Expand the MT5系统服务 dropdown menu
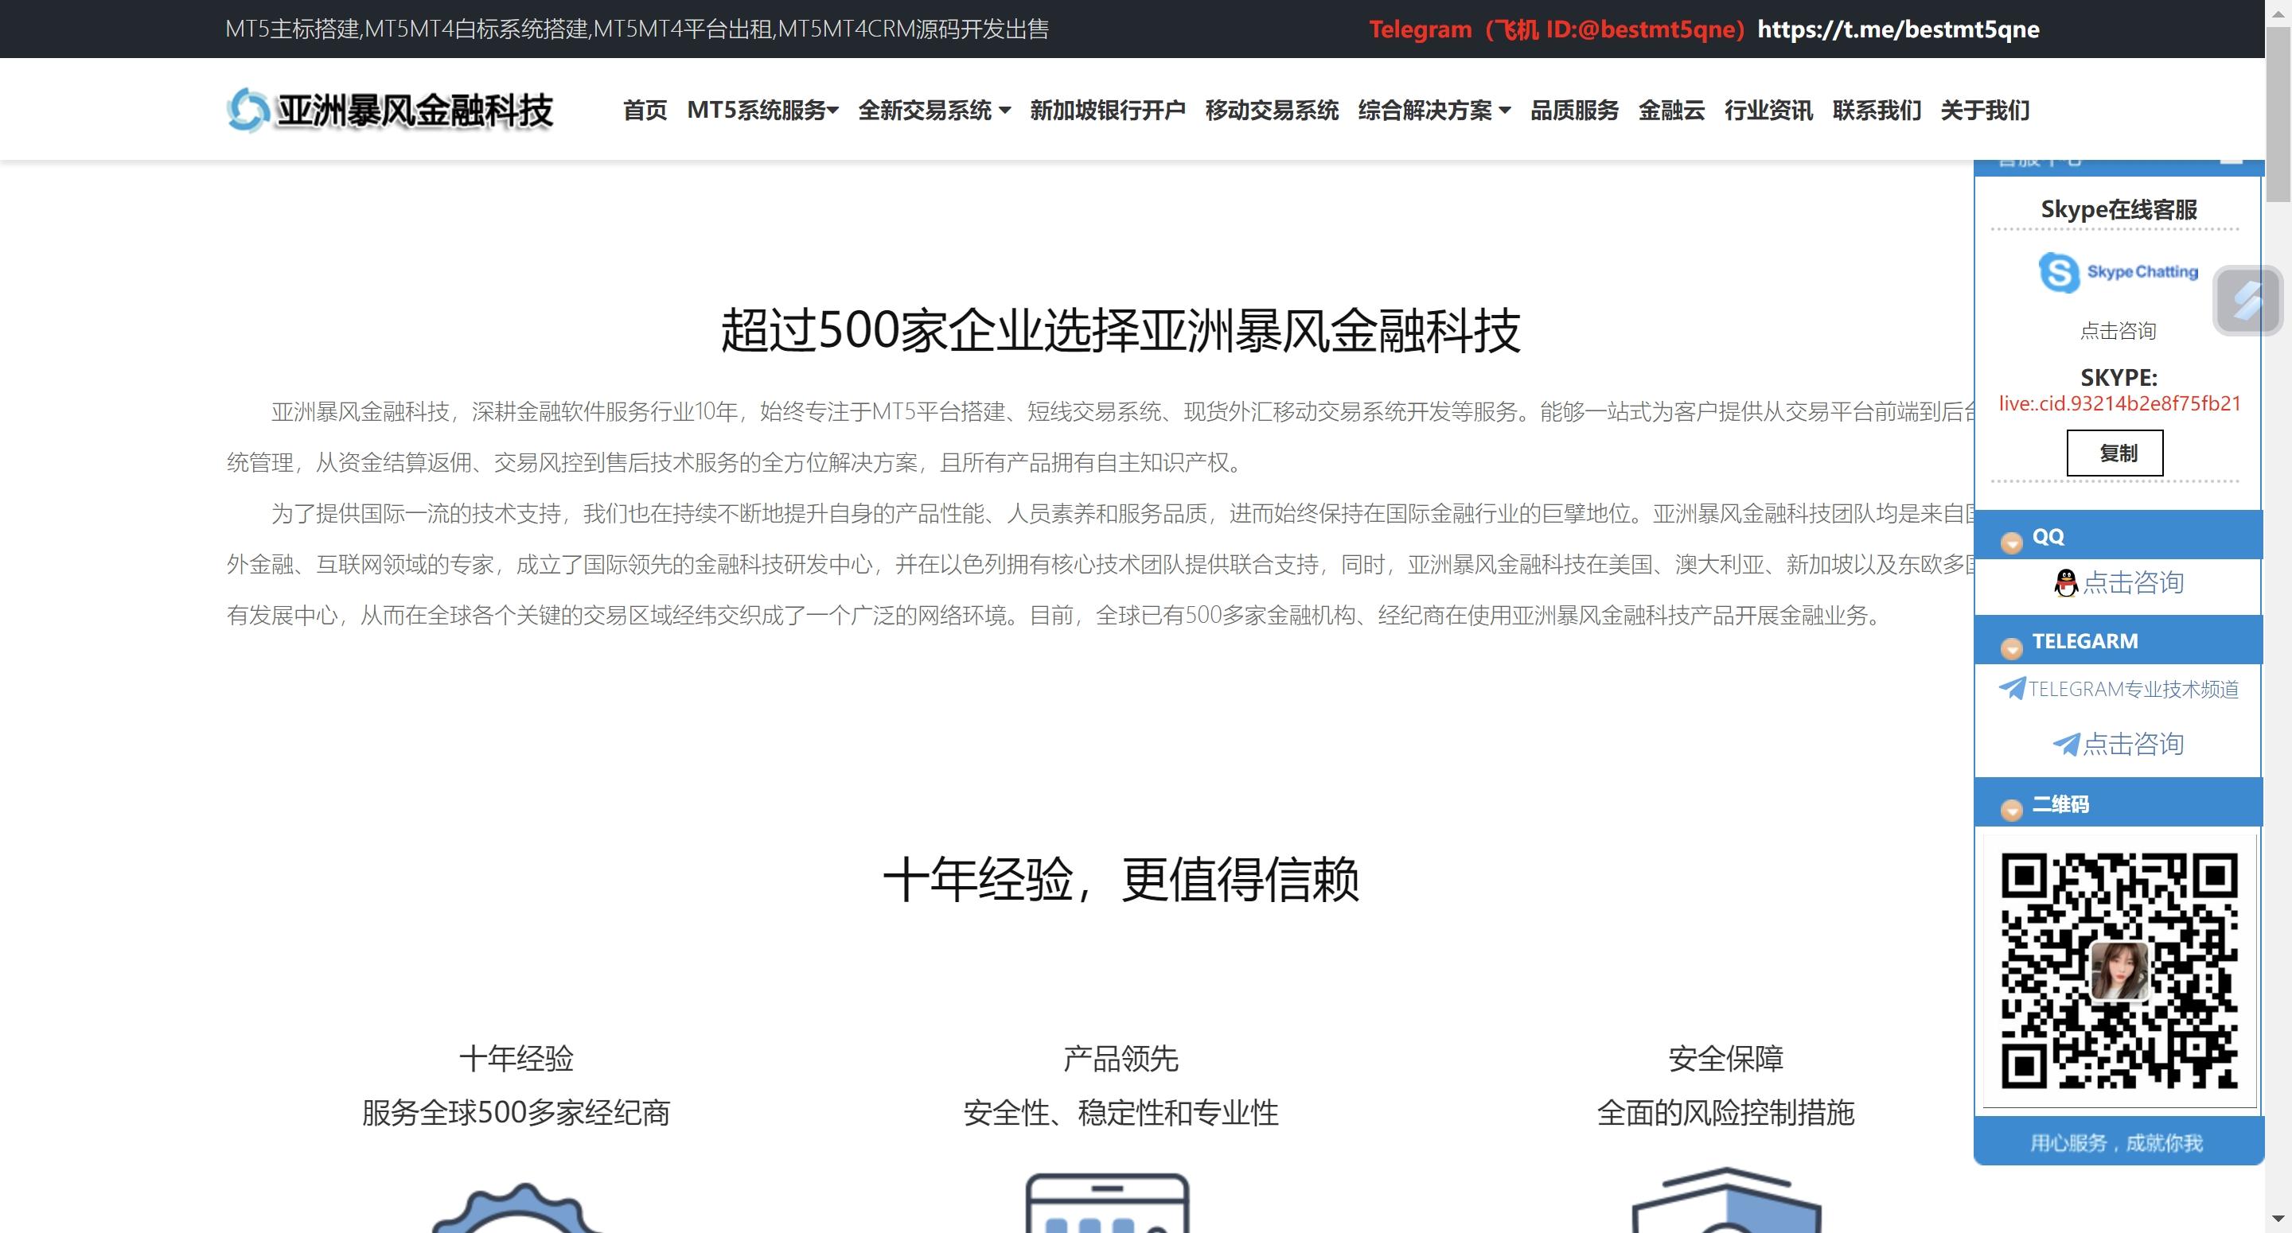Image resolution: width=2292 pixels, height=1233 pixels. (x=762, y=111)
